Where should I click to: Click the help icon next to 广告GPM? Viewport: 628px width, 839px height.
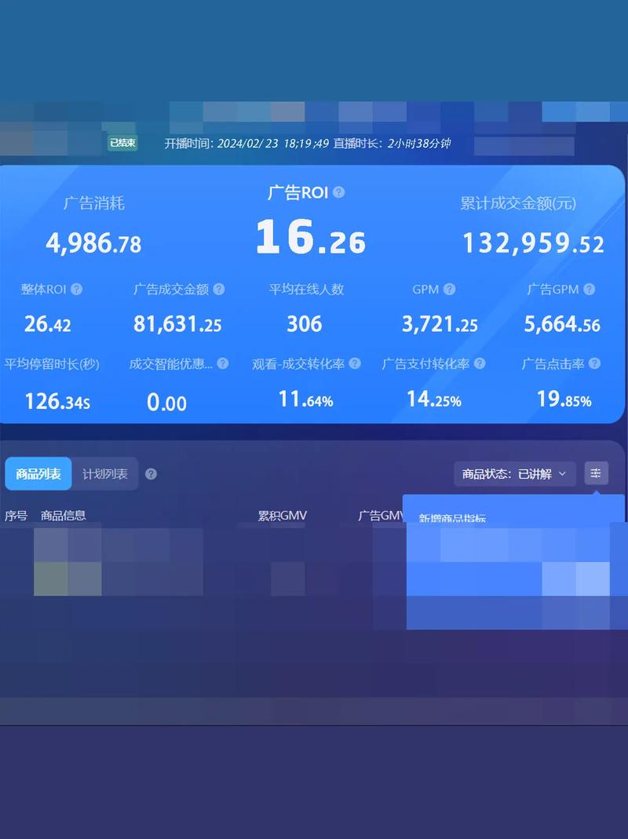tap(590, 290)
